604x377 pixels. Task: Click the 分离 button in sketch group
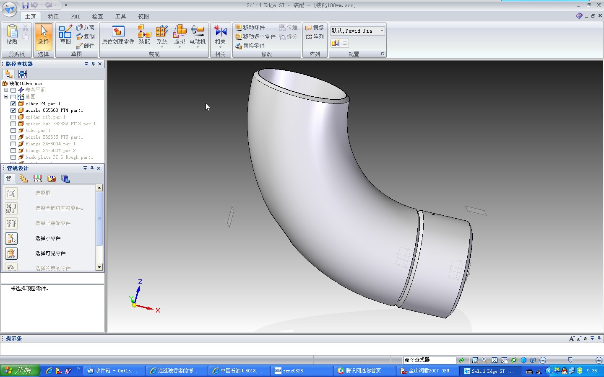(x=85, y=27)
